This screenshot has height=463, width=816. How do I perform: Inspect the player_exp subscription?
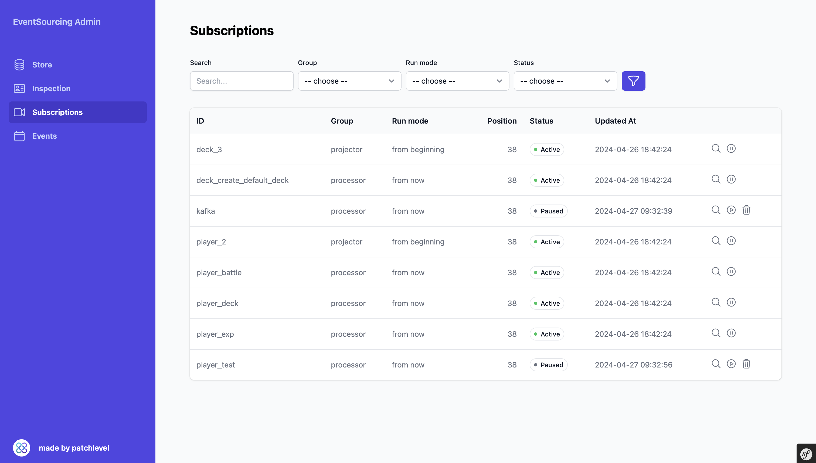click(716, 333)
